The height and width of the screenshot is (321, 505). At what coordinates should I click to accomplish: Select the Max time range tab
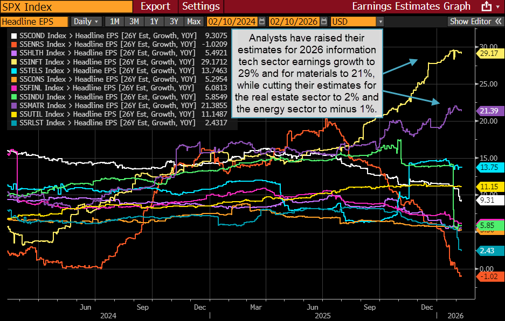click(x=193, y=22)
